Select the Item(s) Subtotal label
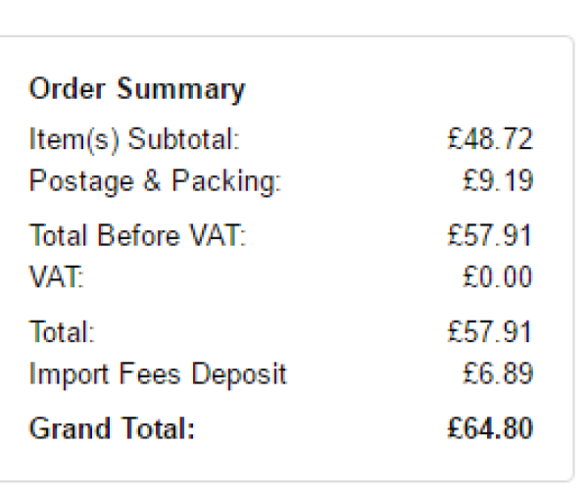Image resolution: width=588 pixels, height=498 pixels. pos(134,139)
